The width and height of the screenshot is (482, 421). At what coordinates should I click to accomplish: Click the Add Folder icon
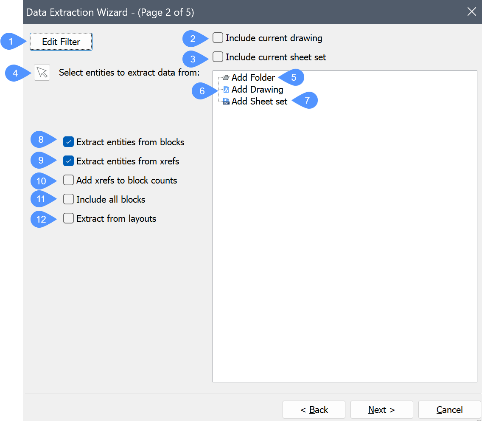226,78
